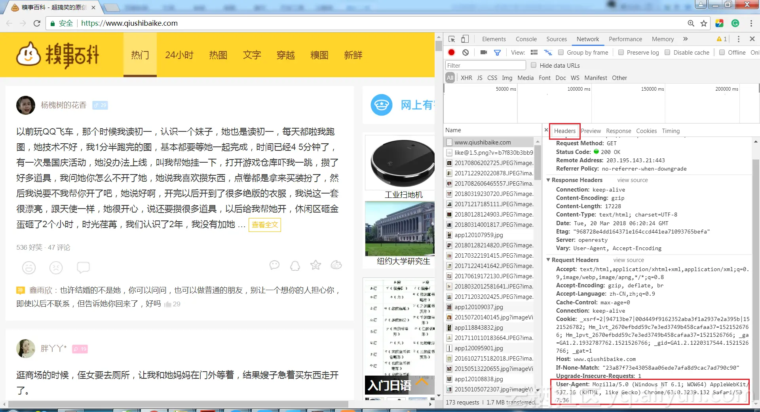
Task: Click the green Grammarly extension icon
Action: point(735,23)
